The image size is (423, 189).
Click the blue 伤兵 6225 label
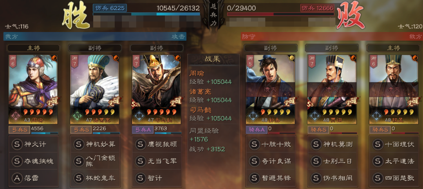click(x=110, y=8)
